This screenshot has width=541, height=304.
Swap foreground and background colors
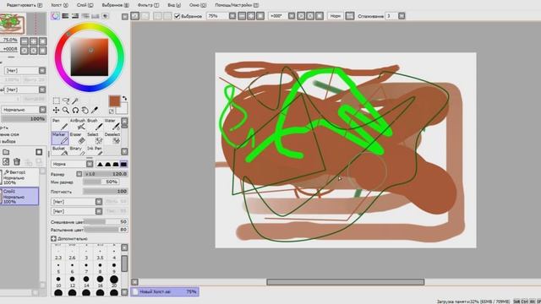click(x=124, y=98)
